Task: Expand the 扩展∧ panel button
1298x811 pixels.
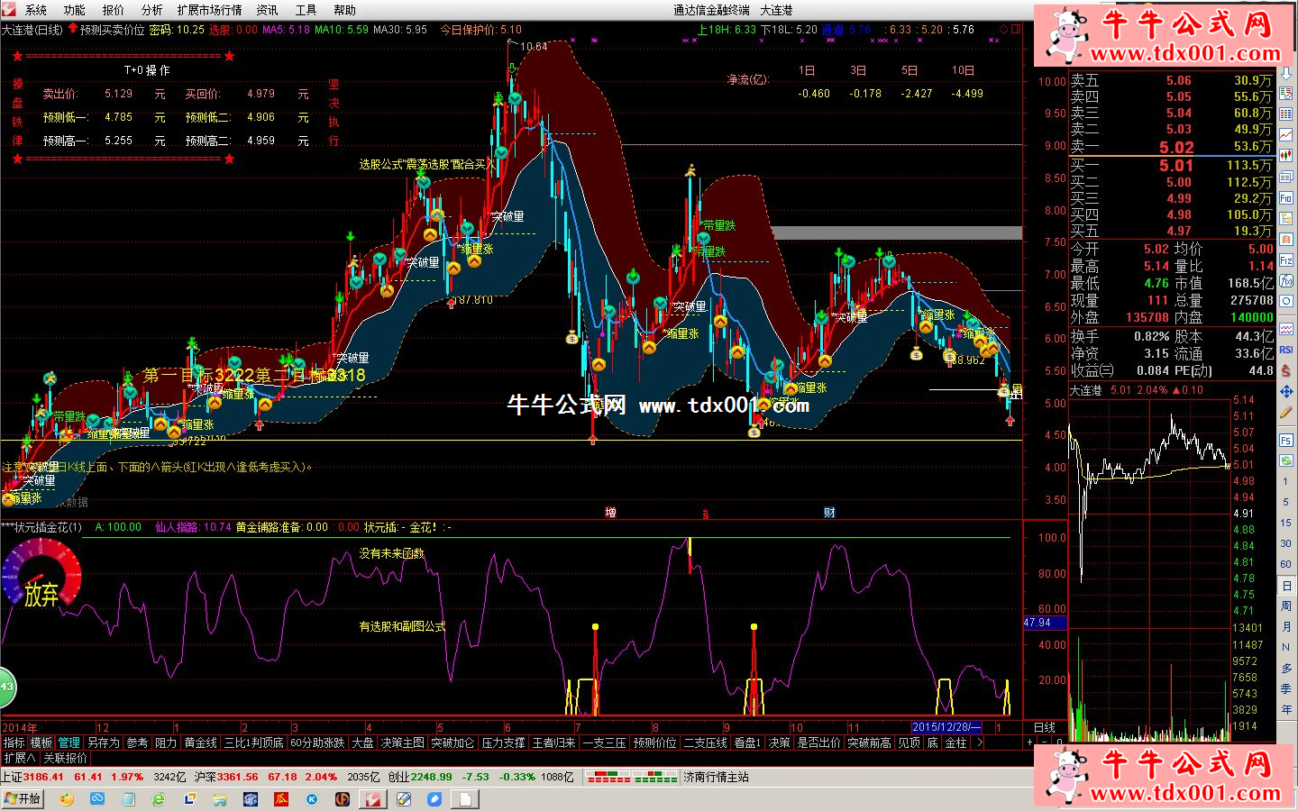Action: (20, 758)
